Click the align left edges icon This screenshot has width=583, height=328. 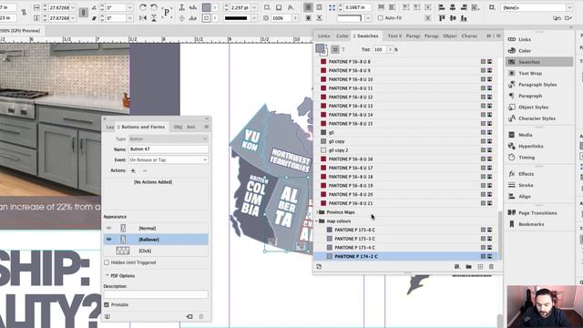tap(442, 7)
